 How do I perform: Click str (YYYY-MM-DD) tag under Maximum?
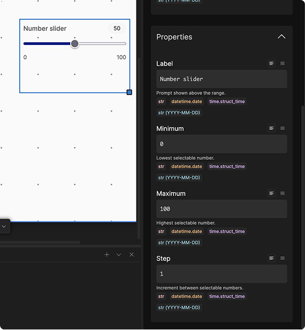tap(179, 243)
